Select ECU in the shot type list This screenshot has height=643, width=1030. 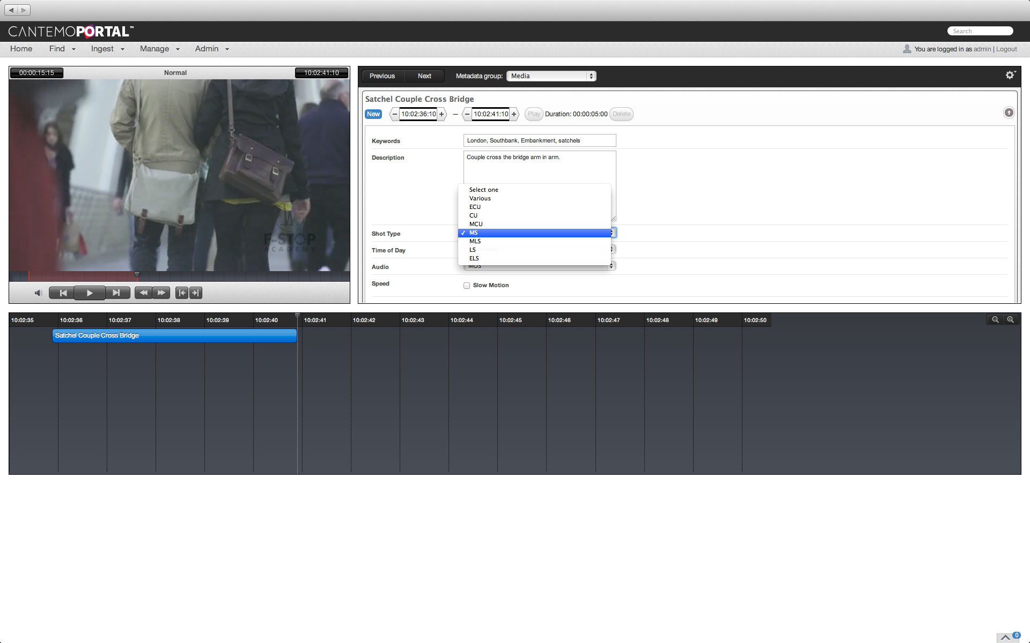click(534, 207)
